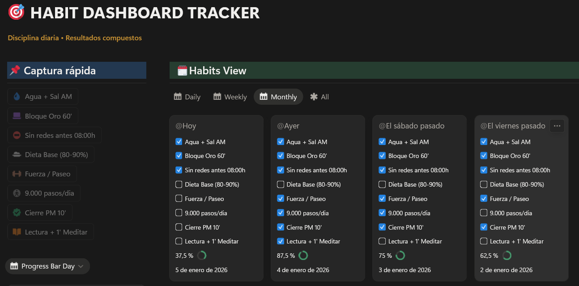This screenshot has height=286, width=579.
Task: Click the 9.000 pasos/dia quick capture button
Action: [x=43, y=193]
